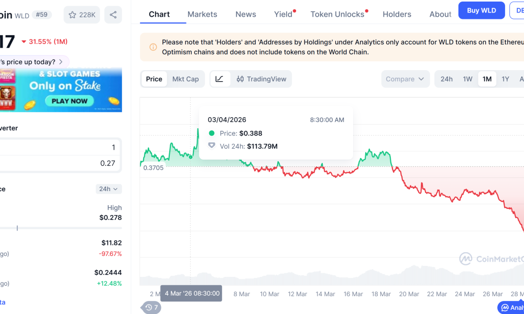524x314 pixels.
Task: Open the Compare dropdown
Action: pos(405,78)
